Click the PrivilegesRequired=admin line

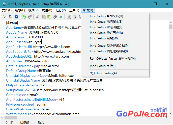point(26,105)
